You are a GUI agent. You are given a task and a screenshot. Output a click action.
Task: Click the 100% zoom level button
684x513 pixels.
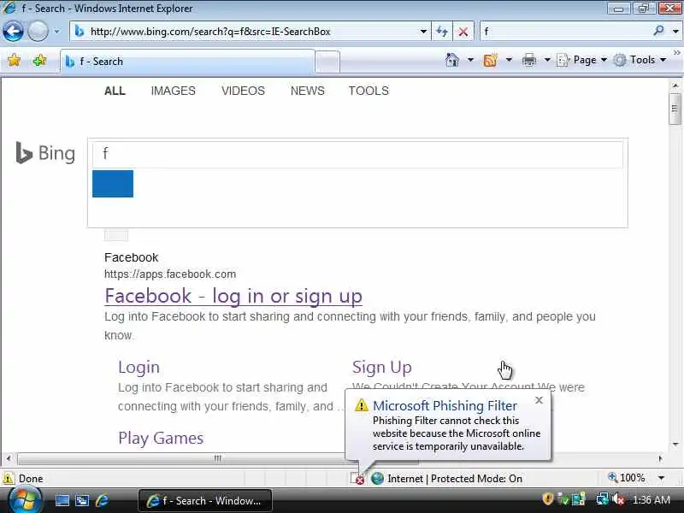[627, 478]
